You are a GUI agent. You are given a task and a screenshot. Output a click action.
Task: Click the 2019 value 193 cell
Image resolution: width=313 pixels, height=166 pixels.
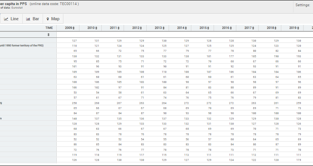tap(299, 57)
